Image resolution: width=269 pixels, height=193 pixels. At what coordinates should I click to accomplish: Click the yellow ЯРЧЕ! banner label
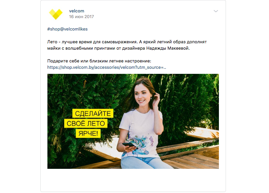coord(88,133)
